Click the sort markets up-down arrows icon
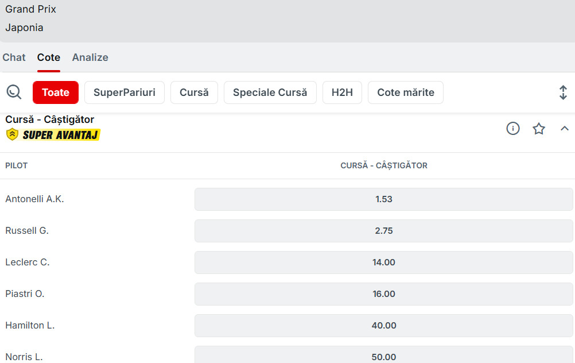Image resolution: width=575 pixels, height=363 pixels. (563, 92)
